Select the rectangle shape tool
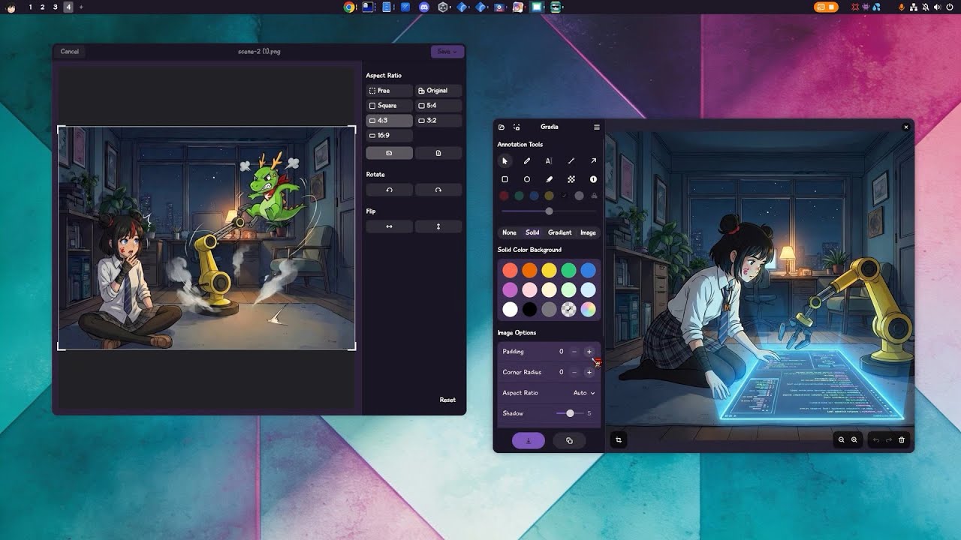The width and height of the screenshot is (961, 540). (505, 179)
